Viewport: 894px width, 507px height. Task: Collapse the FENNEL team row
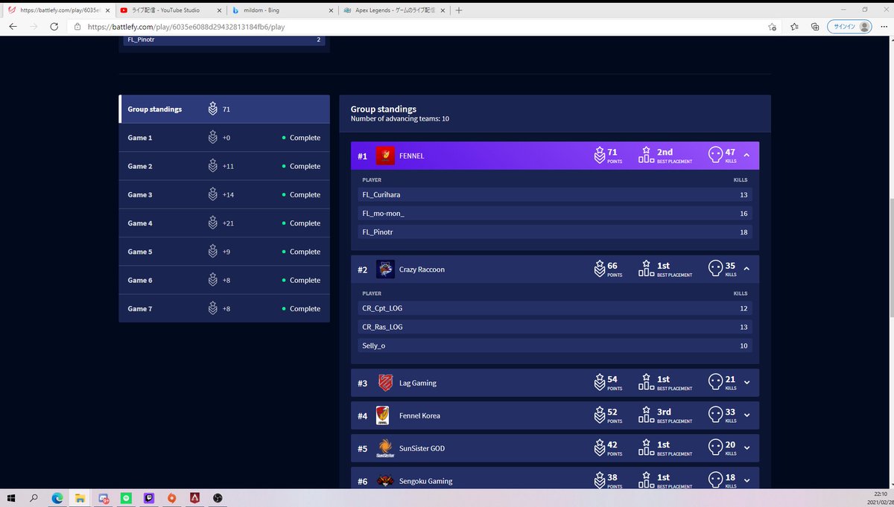746,156
